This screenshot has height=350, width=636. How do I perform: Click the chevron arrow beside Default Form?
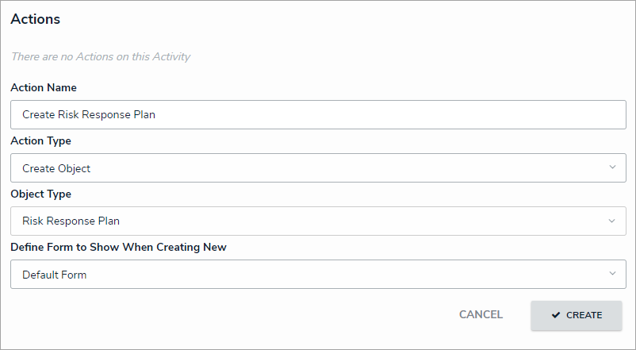[612, 274]
